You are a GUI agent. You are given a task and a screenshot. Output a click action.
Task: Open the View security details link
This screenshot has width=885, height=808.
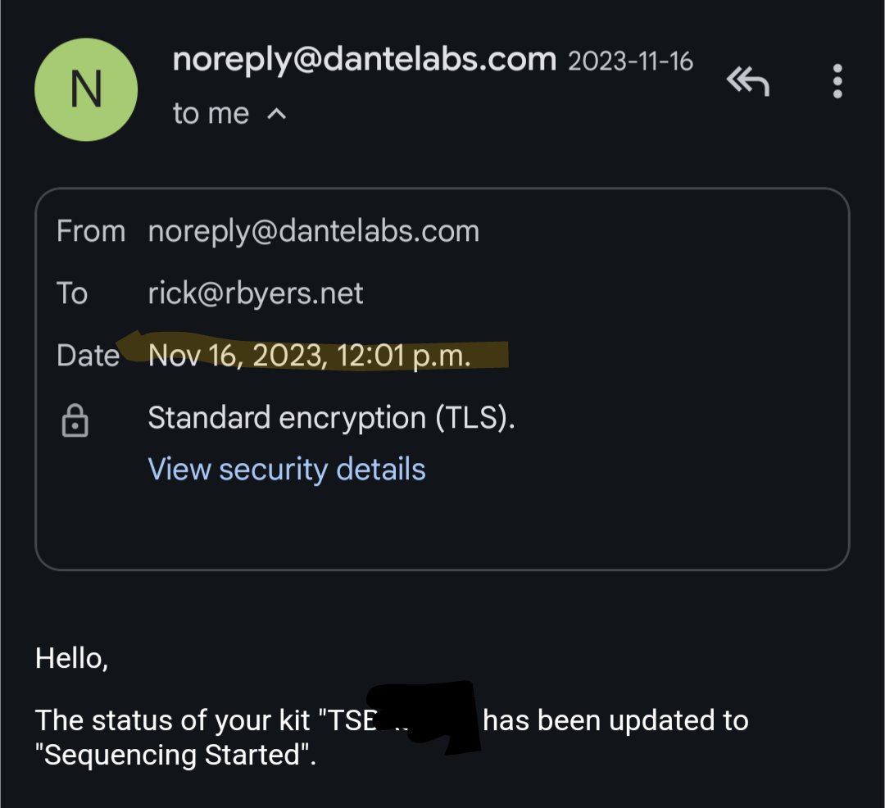(286, 470)
